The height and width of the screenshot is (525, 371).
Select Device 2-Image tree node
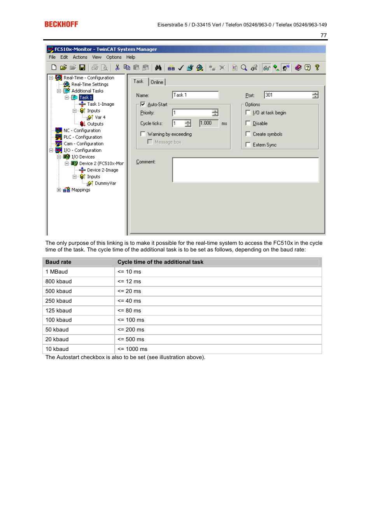point(103,170)
